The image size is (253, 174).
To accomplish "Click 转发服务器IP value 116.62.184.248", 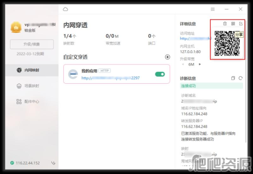I will coord(194,127).
